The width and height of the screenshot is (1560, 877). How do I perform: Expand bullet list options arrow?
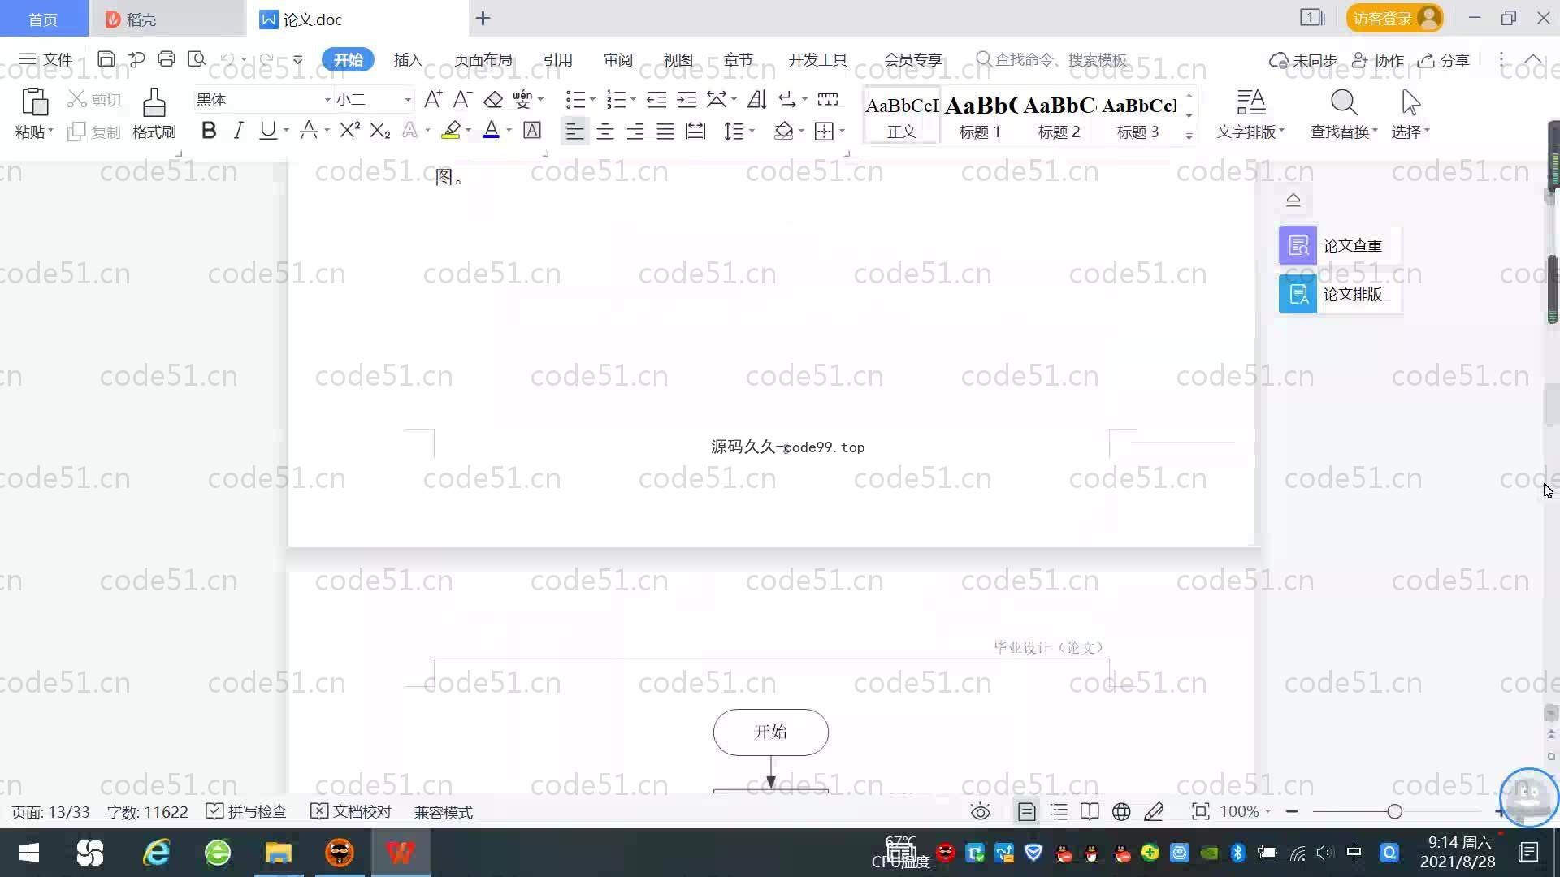592,100
